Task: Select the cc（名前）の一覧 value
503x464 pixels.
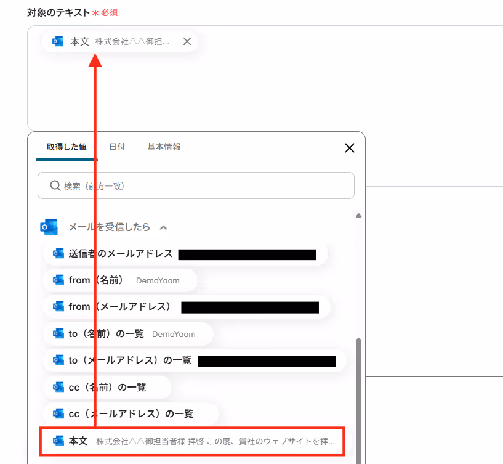Action: [107, 387]
